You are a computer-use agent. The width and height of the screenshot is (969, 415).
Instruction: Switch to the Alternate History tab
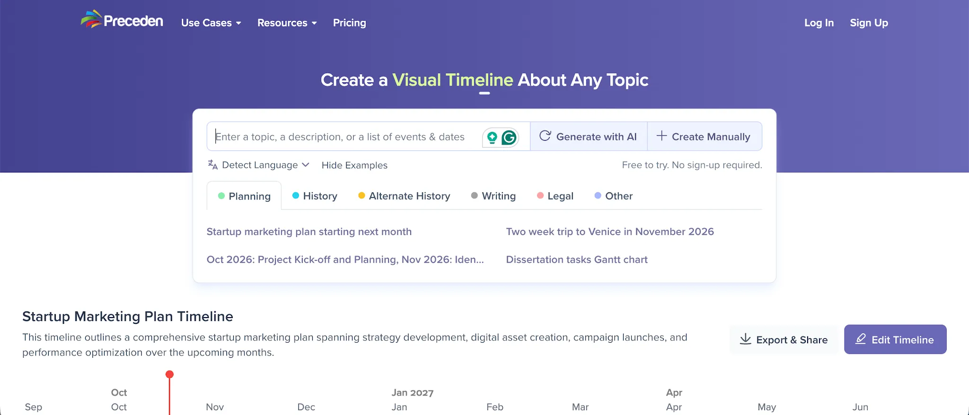(x=404, y=196)
